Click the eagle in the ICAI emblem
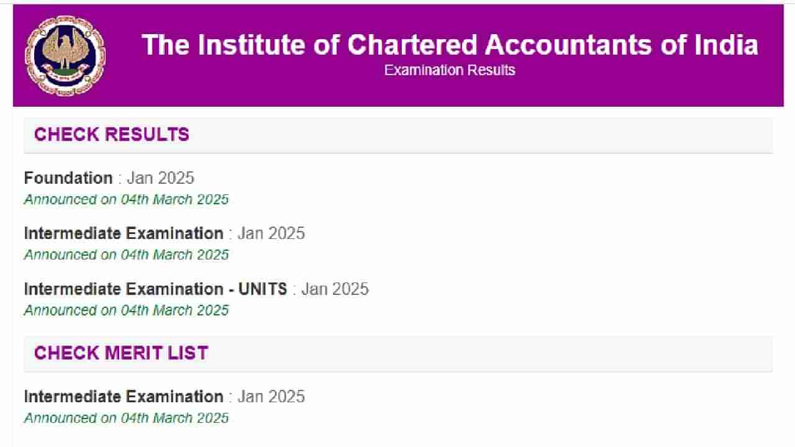The image size is (795, 447). tap(65, 47)
